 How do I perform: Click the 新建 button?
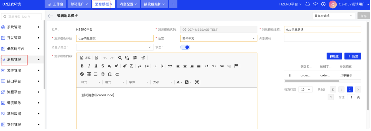click(353, 56)
